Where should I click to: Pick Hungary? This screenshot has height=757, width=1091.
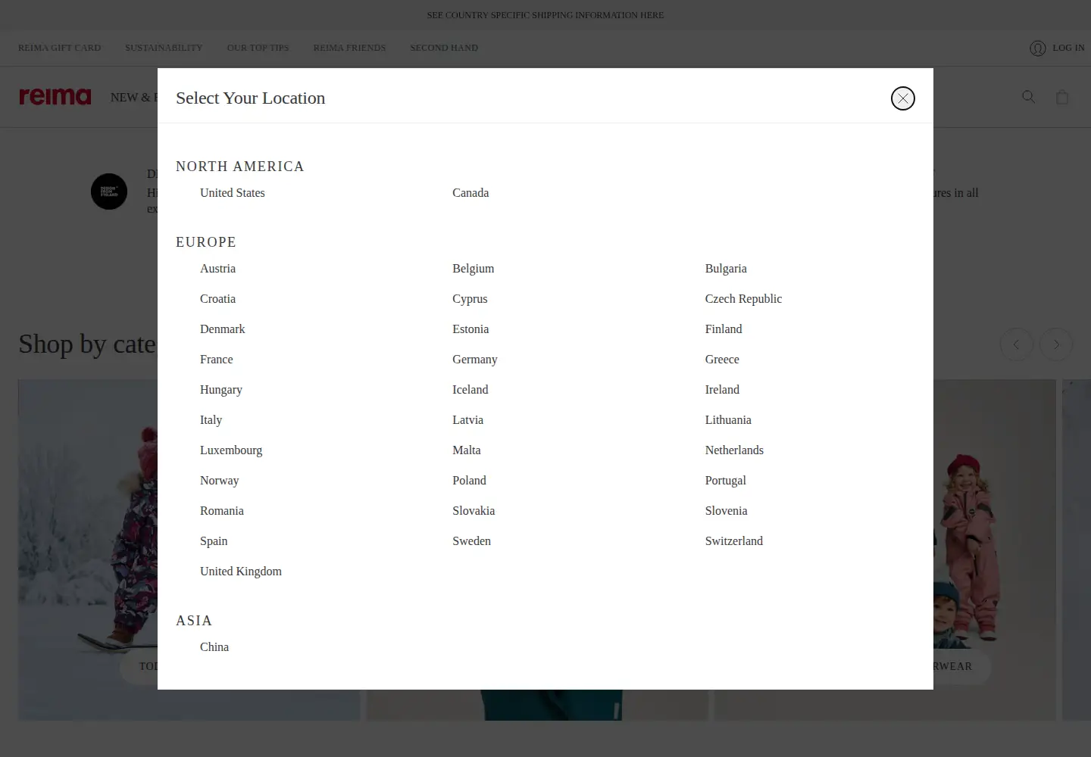pyautogui.click(x=220, y=390)
